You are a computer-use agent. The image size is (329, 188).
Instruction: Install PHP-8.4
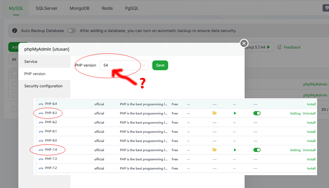click(311, 104)
